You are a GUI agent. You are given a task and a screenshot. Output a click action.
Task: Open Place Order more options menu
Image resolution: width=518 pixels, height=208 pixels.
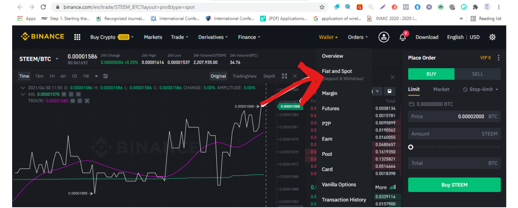click(499, 58)
